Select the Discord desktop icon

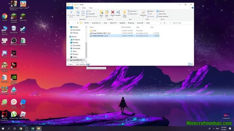pyautogui.click(x=5, y=54)
